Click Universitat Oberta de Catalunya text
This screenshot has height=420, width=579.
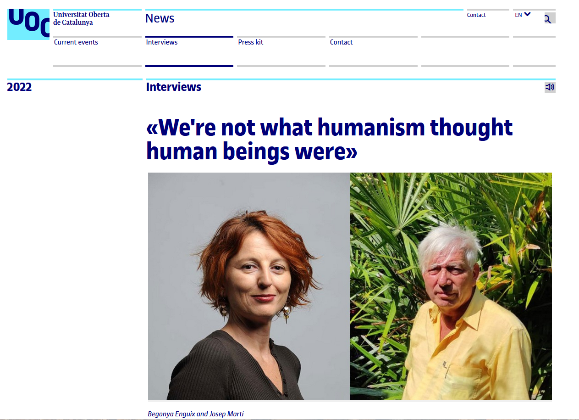(81, 18)
